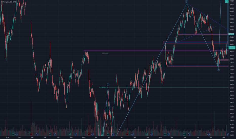Open the dividend marker after May 2019
Viewport: 236px width, 139px height.
37,134
